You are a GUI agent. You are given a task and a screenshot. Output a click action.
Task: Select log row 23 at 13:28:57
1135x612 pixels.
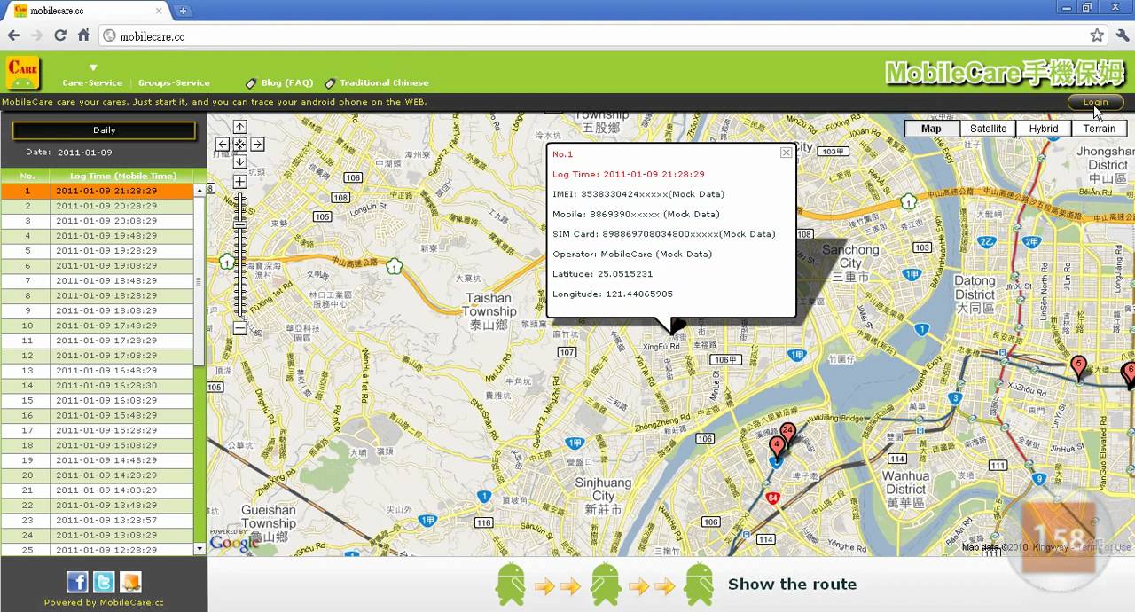pos(97,521)
